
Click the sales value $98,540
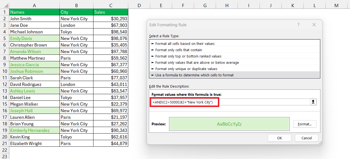pyautogui.click(x=111, y=32)
